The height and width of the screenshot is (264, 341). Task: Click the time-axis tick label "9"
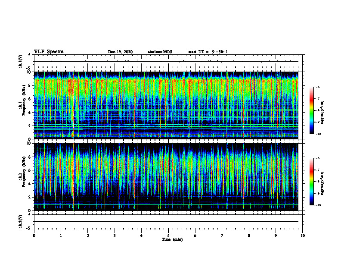[x=276, y=236]
